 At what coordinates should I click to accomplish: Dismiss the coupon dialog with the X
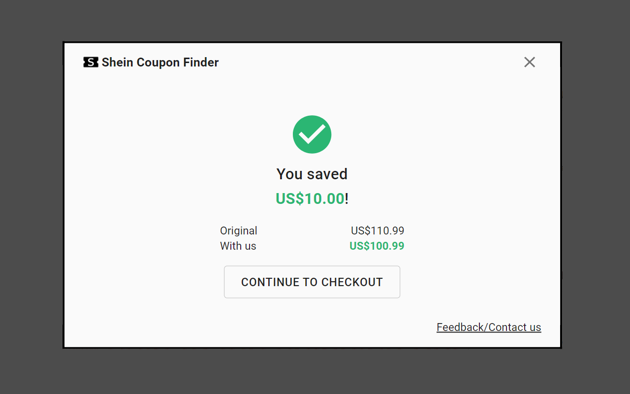pos(529,62)
